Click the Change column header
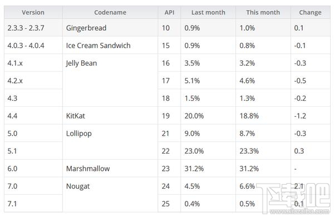This screenshot has height=217, width=334. point(311,12)
